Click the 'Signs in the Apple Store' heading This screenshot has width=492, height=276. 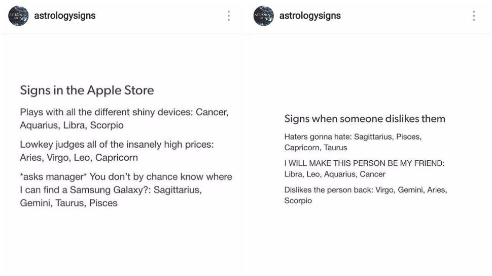(x=87, y=90)
